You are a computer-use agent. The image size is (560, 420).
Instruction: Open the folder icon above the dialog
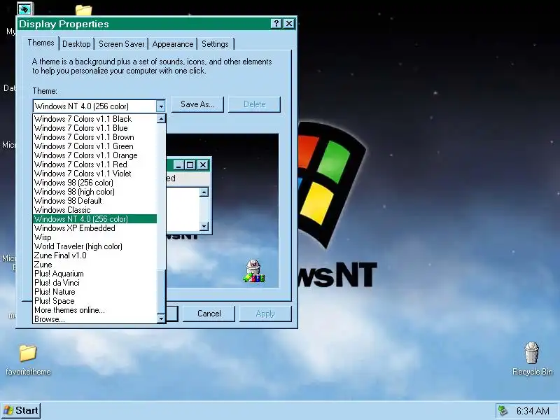83,10
